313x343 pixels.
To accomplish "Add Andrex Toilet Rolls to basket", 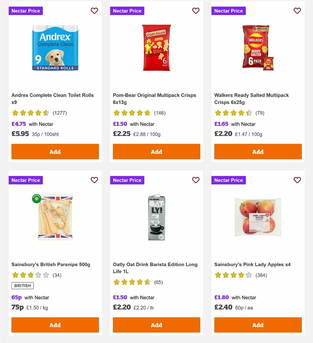I will (x=55, y=151).
